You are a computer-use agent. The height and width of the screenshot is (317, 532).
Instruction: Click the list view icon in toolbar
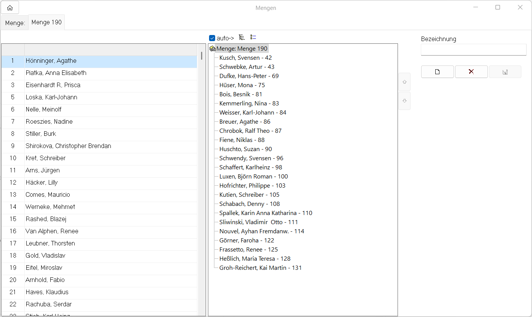(253, 37)
